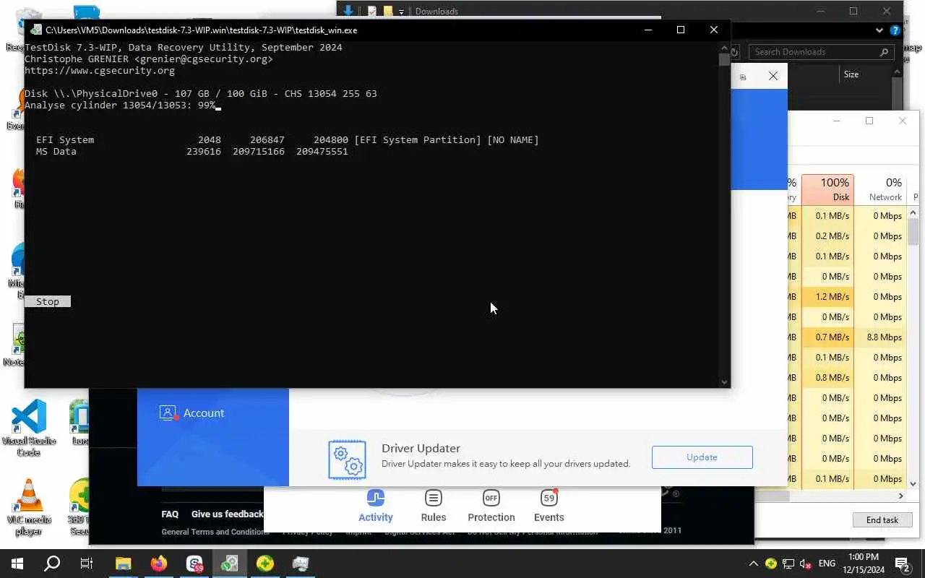Open the Windows Start menu

17,564
